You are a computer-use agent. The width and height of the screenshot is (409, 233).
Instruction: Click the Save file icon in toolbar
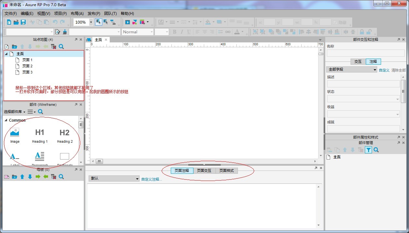coord(23,22)
